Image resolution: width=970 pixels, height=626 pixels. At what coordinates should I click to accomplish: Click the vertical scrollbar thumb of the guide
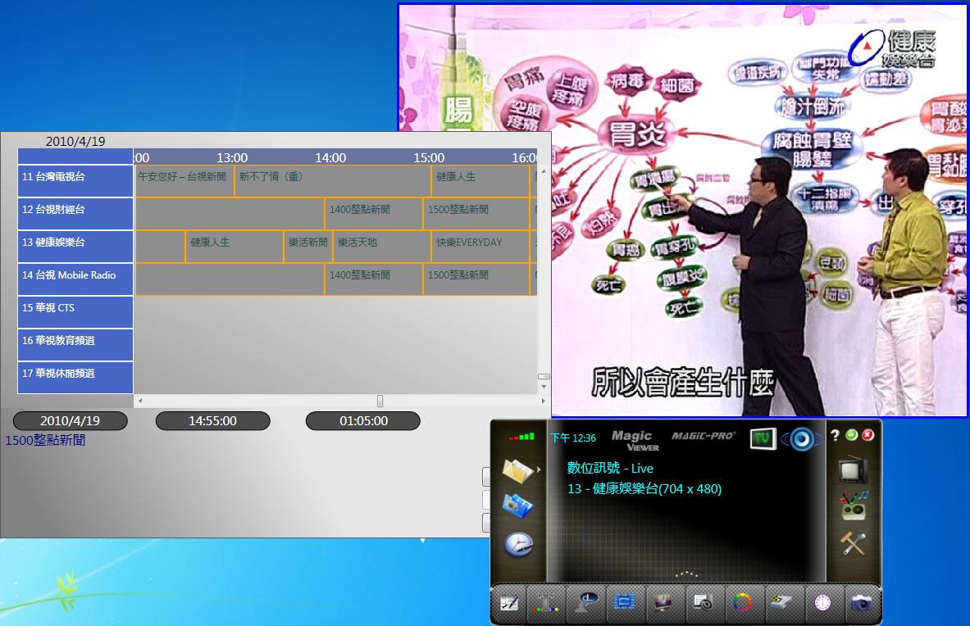tap(544, 376)
